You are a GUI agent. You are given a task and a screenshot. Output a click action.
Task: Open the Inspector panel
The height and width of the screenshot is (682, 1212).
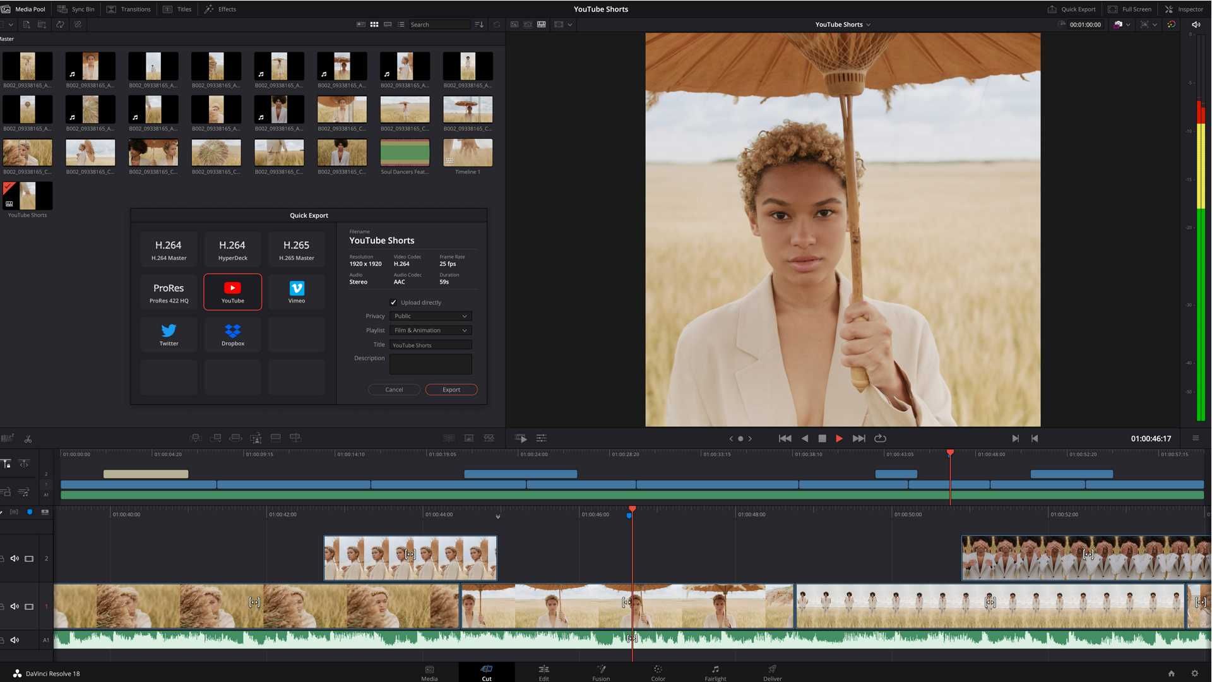1189,9
